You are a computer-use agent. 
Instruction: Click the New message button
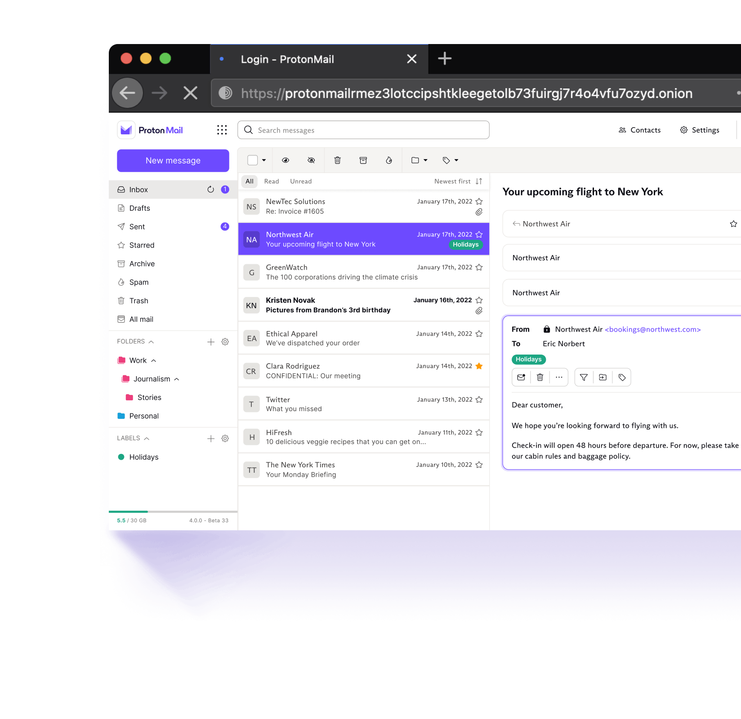[173, 161]
